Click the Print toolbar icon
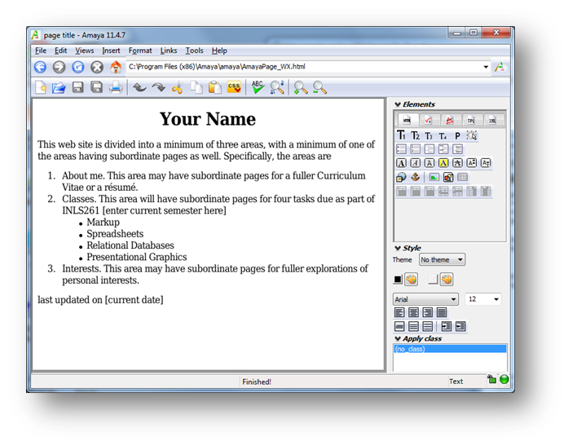Image resolution: width=568 pixels, height=446 pixels. [116, 88]
